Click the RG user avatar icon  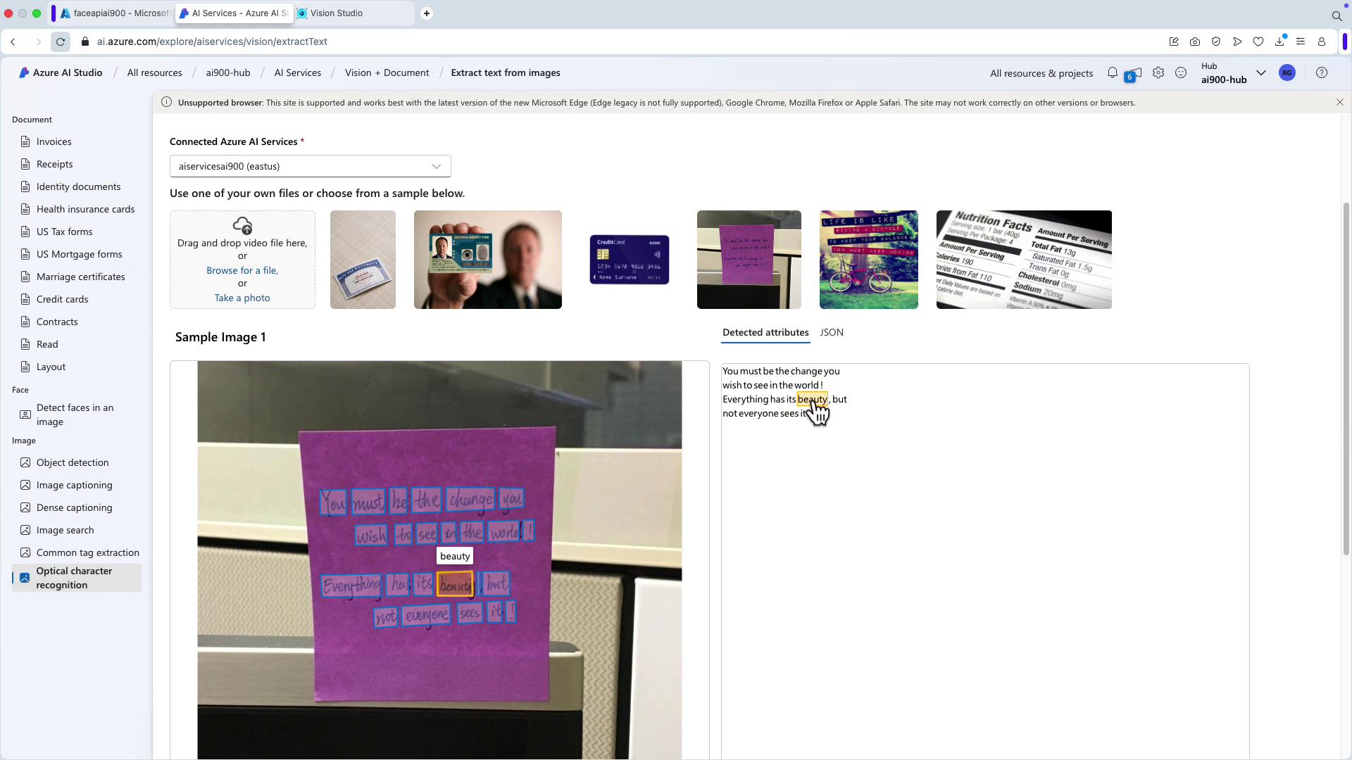(x=1287, y=72)
